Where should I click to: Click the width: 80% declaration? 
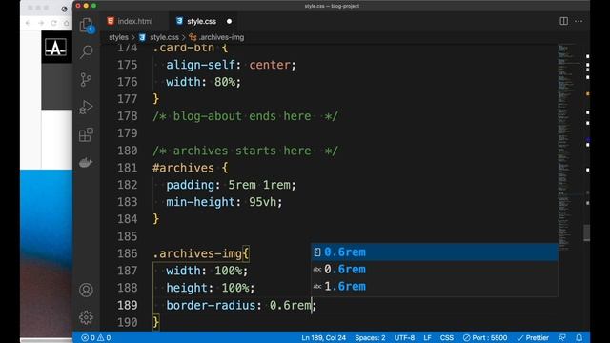(204, 82)
